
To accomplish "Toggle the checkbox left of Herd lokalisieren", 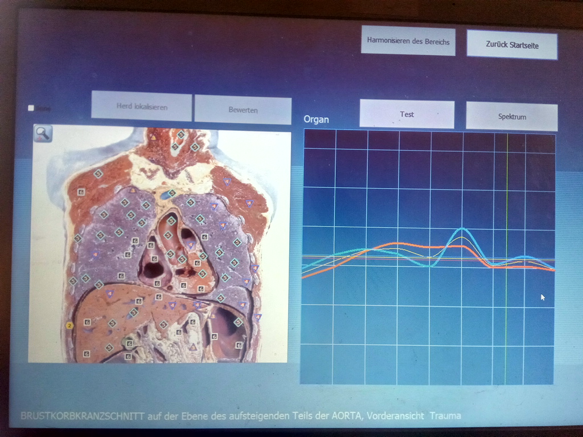I will [x=31, y=108].
